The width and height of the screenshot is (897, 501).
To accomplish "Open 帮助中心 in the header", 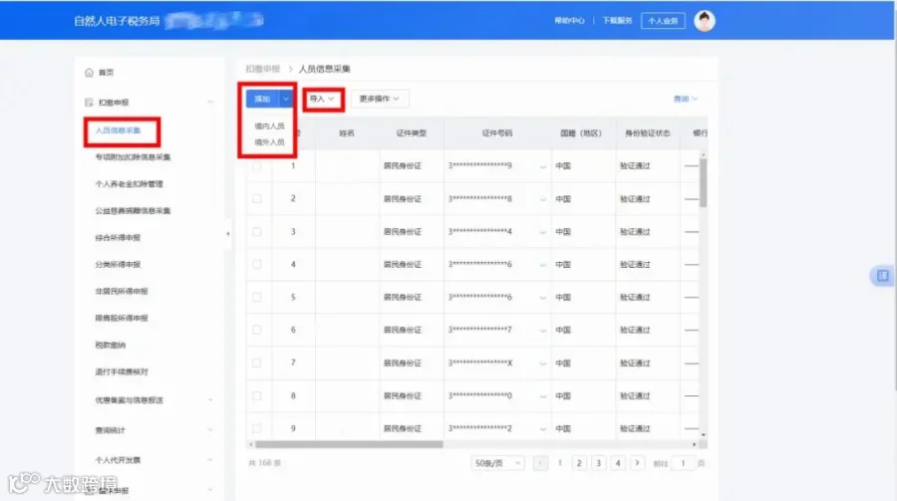I will (569, 21).
